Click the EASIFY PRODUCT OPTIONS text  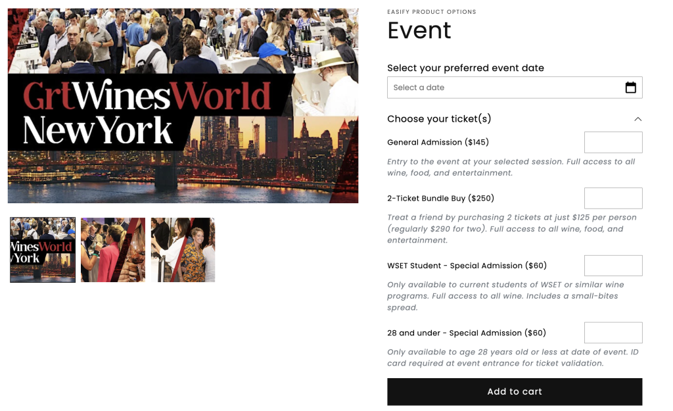431,12
